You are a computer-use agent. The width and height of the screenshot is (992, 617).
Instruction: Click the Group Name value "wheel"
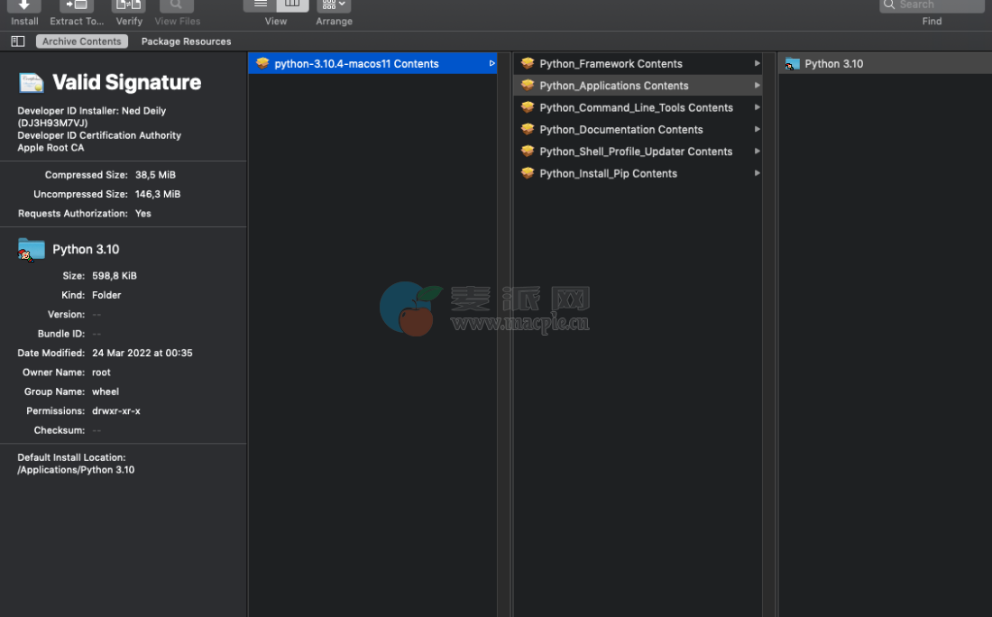pyautogui.click(x=106, y=391)
